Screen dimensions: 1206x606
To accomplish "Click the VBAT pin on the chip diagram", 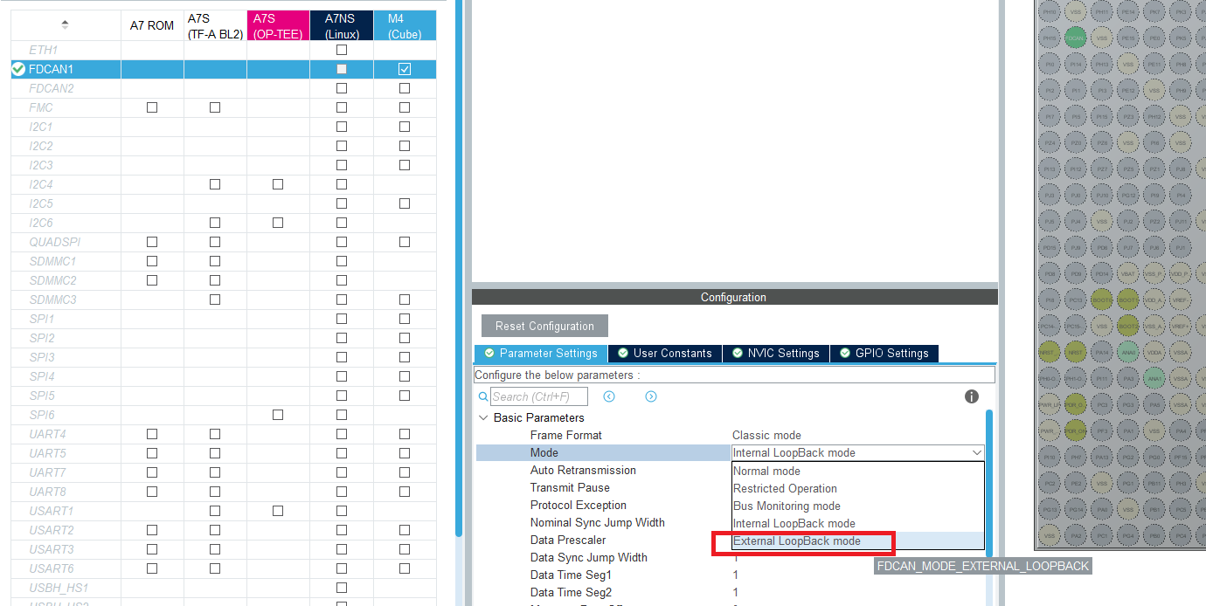I will pyautogui.click(x=1127, y=273).
